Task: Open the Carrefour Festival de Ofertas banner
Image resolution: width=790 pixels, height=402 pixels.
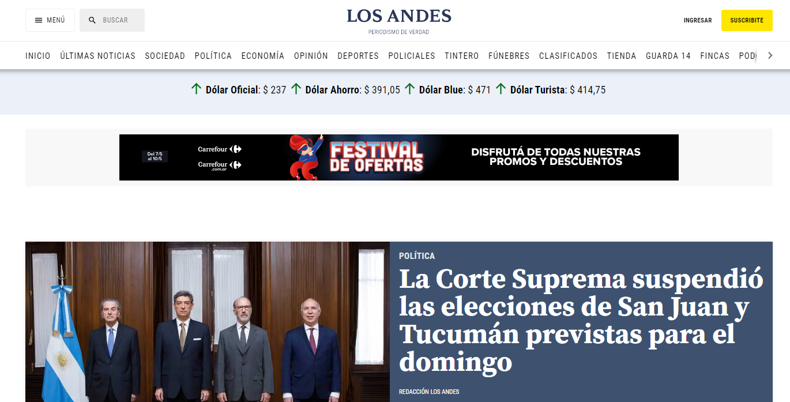Action: click(399, 157)
